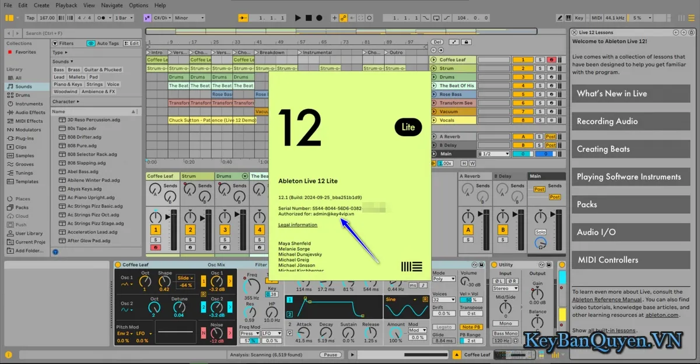Open the Stereo input dropdown in Utility

click(x=505, y=288)
